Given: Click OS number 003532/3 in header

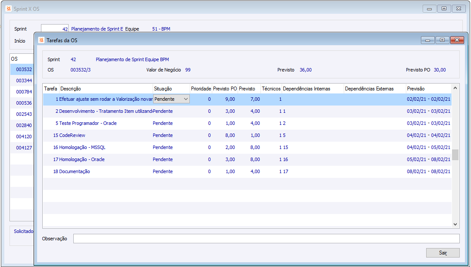Looking at the screenshot, I should pyautogui.click(x=81, y=70).
